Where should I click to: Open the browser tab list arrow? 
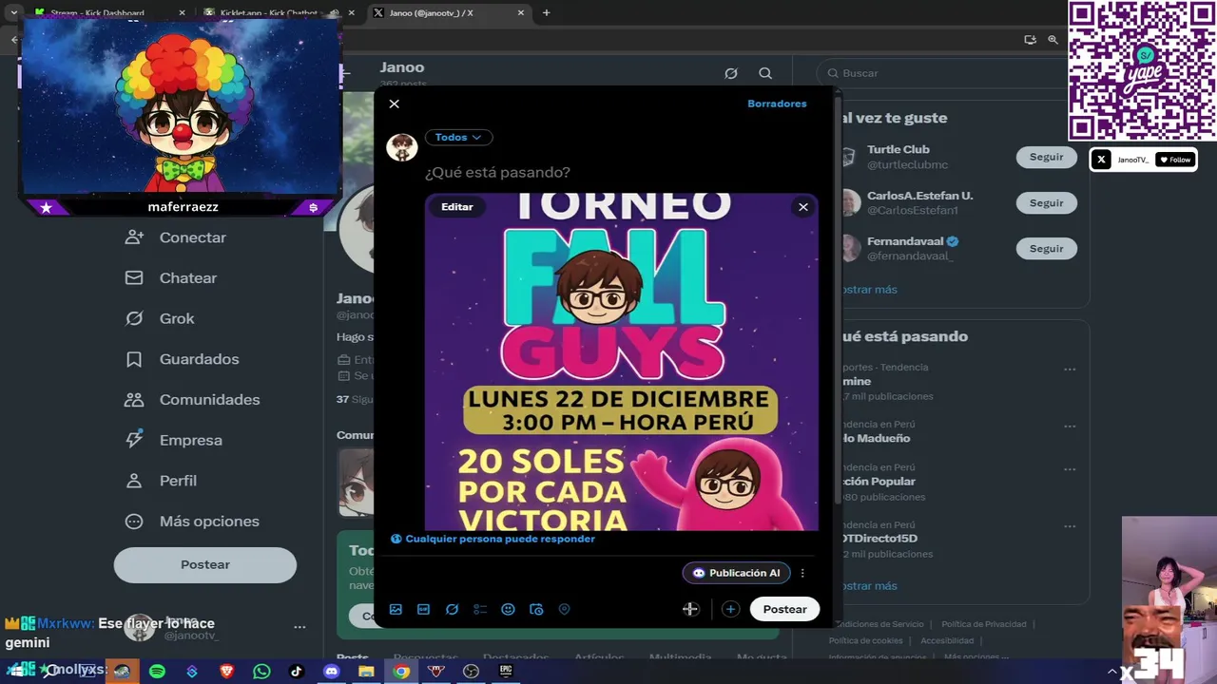click(13, 13)
